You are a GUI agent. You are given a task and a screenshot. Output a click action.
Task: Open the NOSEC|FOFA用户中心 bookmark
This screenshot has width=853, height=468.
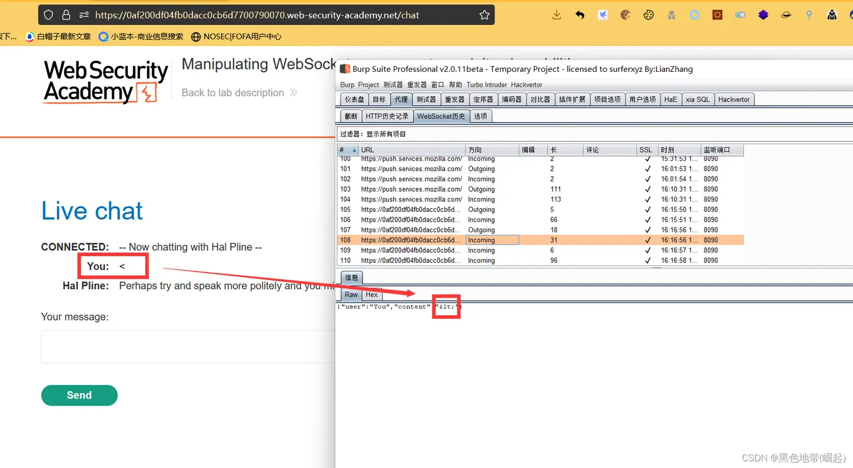236,37
